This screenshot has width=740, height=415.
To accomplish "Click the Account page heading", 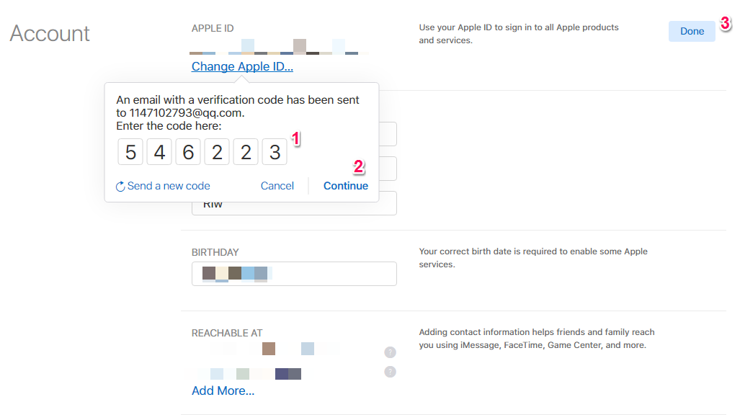I will pyautogui.click(x=50, y=34).
